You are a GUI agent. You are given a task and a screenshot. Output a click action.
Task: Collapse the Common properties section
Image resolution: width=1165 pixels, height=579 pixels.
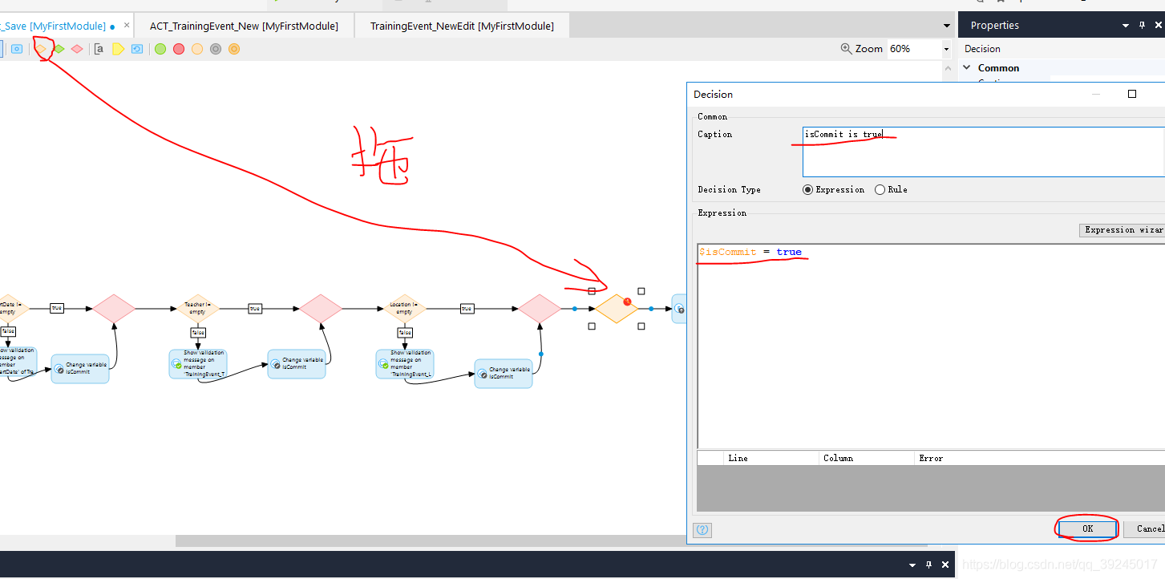(967, 68)
